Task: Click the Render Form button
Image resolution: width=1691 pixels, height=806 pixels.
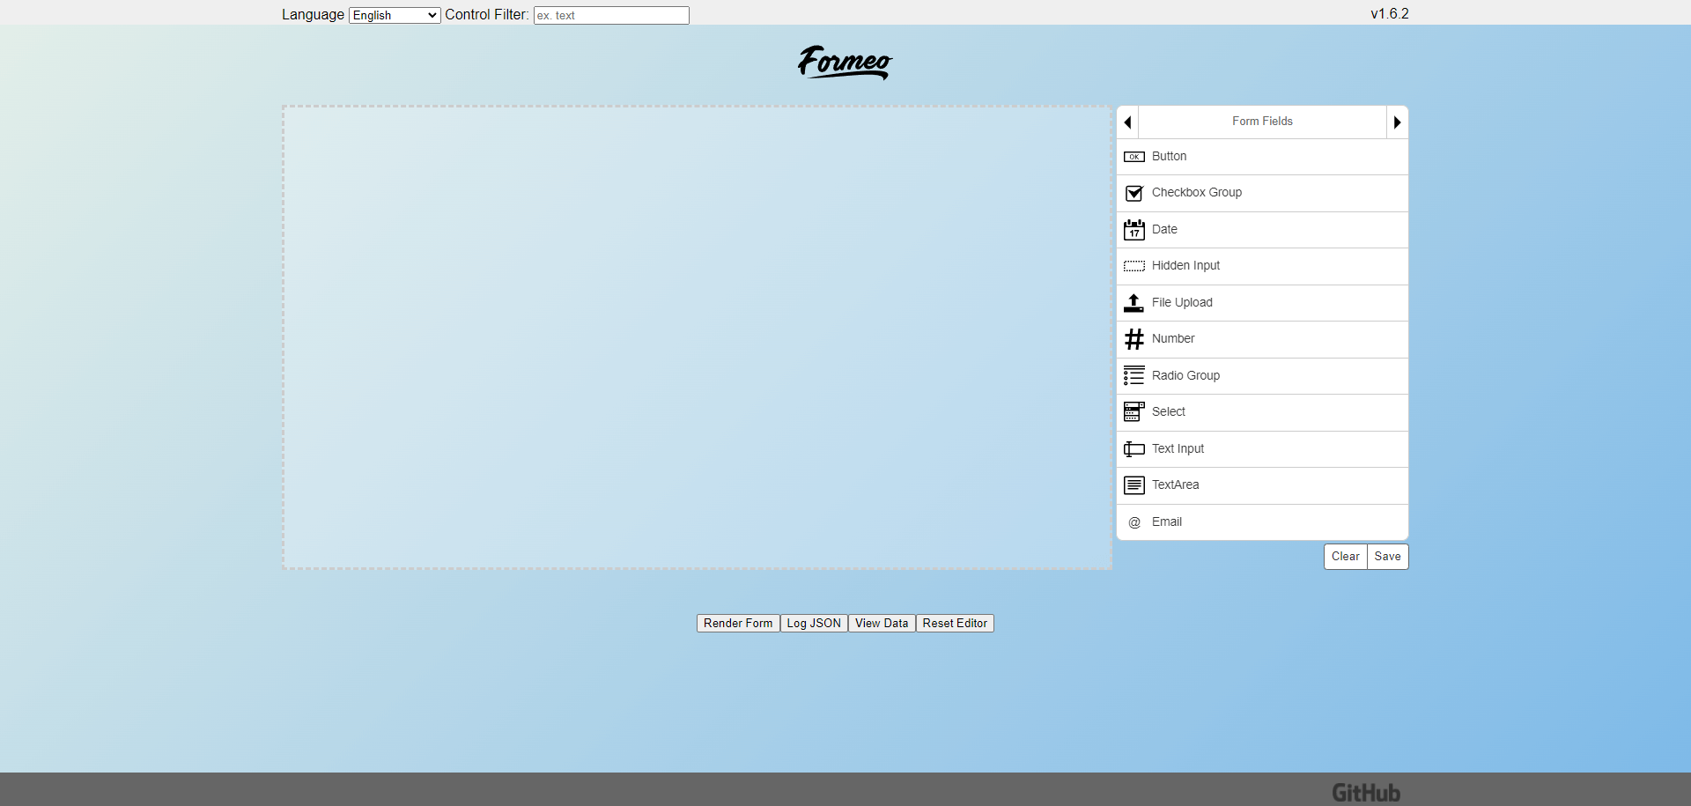Action: click(738, 624)
